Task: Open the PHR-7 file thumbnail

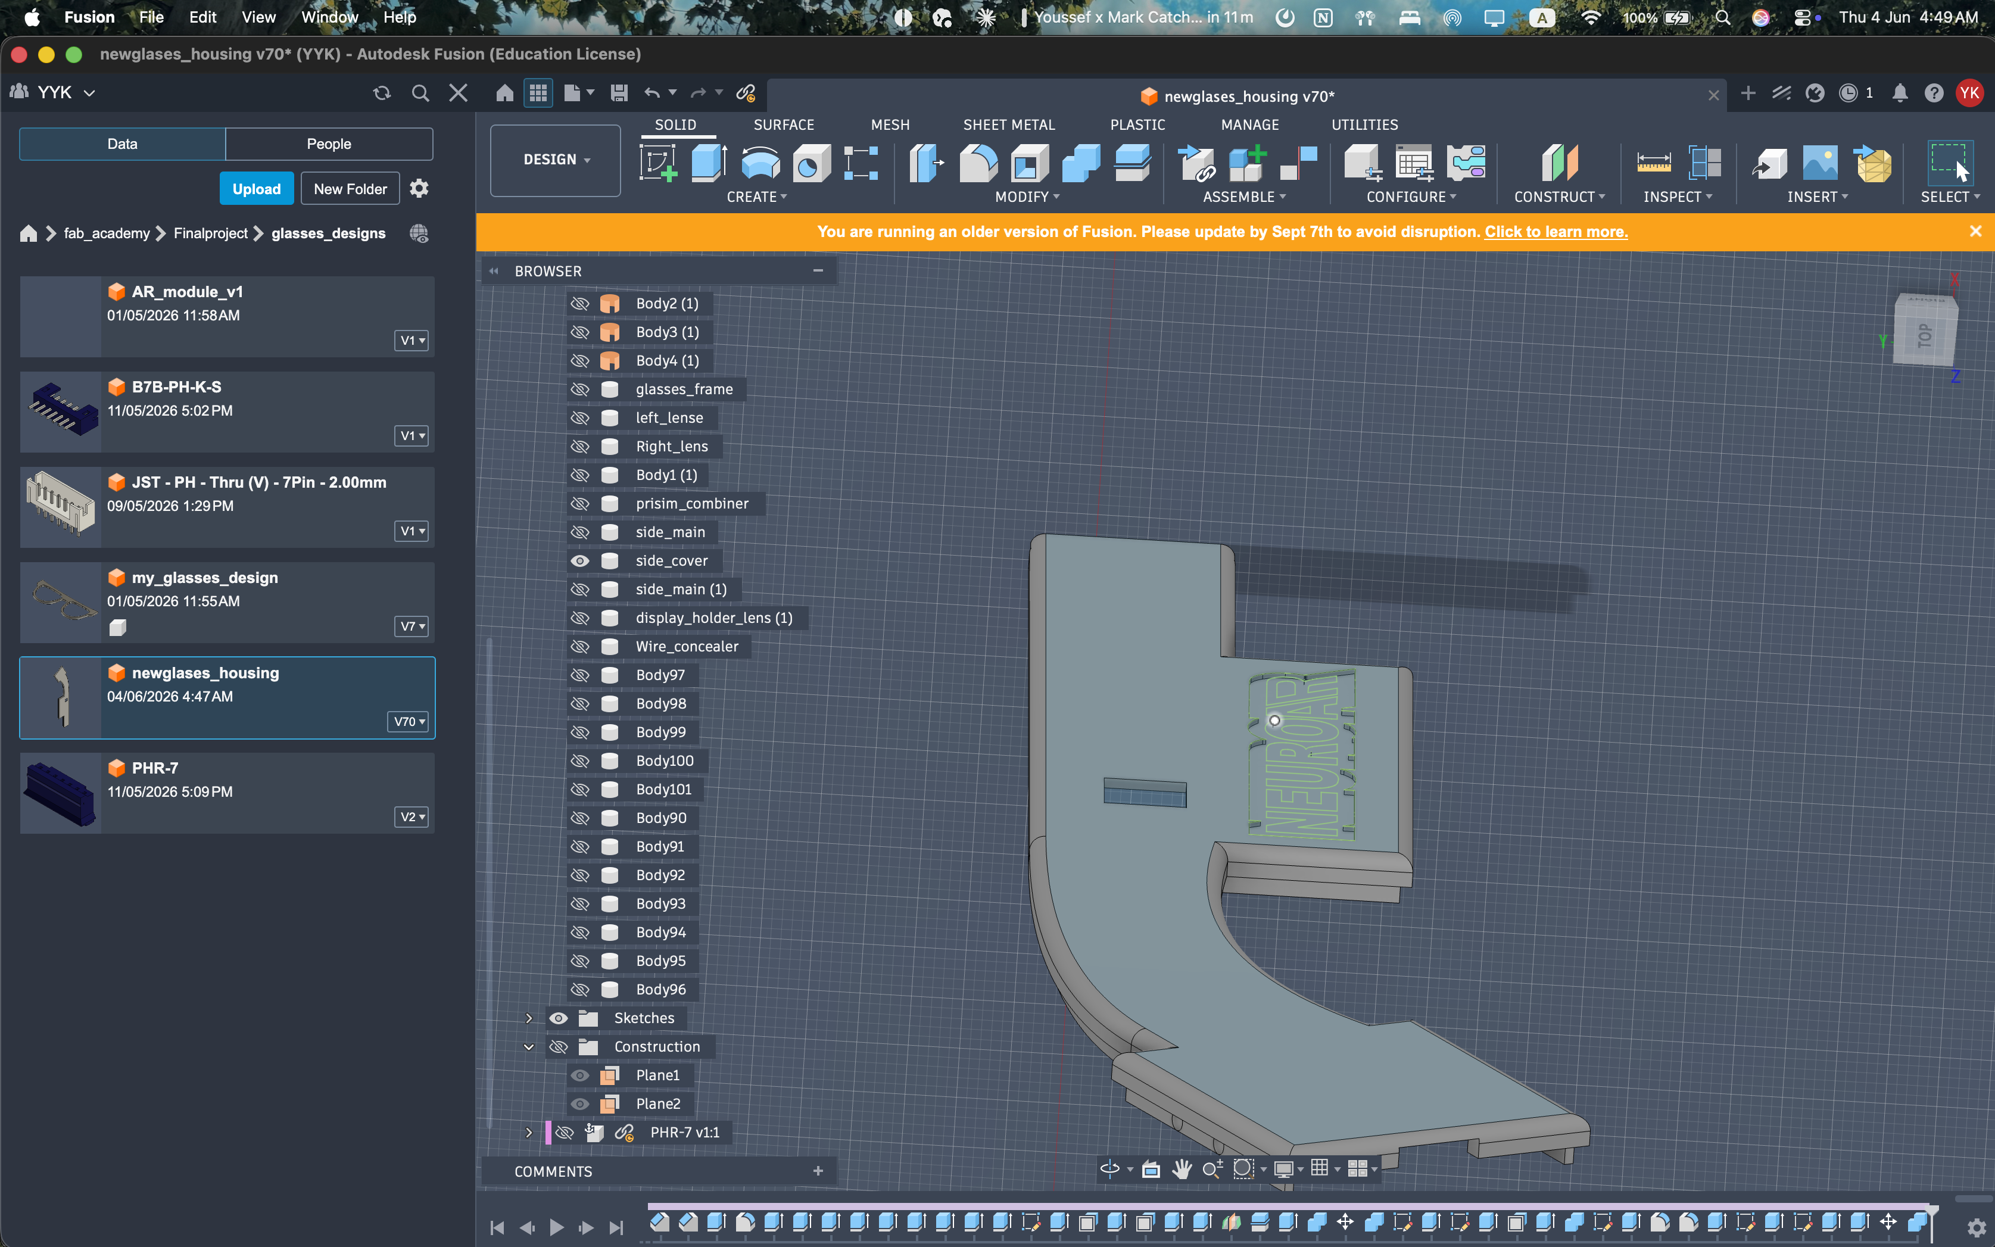Action: 60,793
